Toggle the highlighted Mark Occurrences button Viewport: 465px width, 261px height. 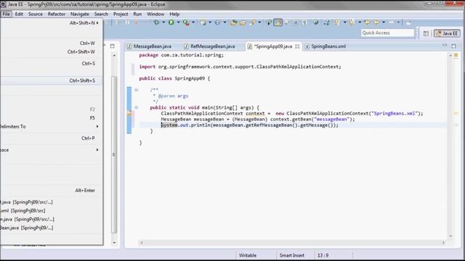coord(278,22)
